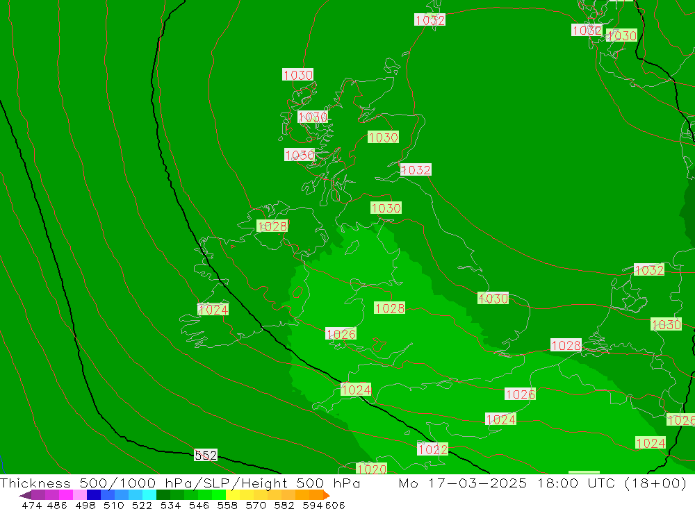Click the cyan legend swatch before the dark green swatch

(149, 495)
